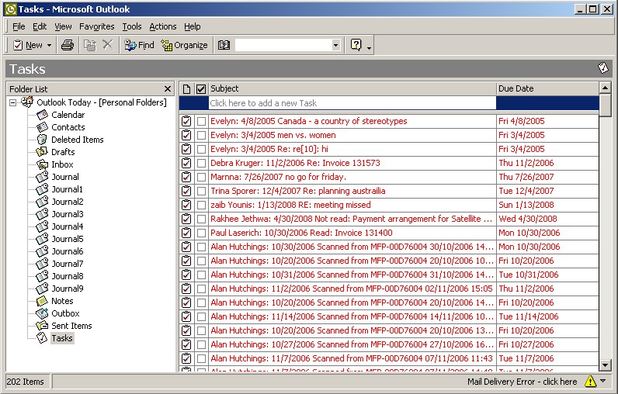Open the Find a Contact combo dropdown
The width and height of the screenshot is (618, 394).
(336, 45)
